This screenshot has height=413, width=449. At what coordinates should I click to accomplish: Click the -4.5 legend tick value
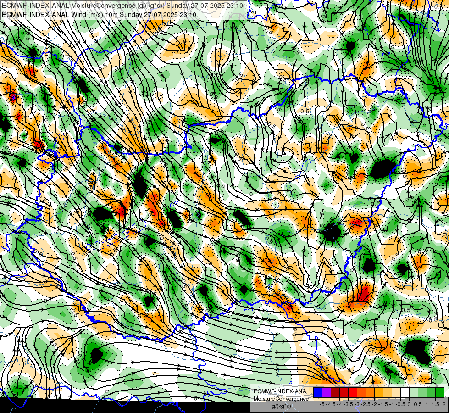pyautogui.click(x=331, y=404)
